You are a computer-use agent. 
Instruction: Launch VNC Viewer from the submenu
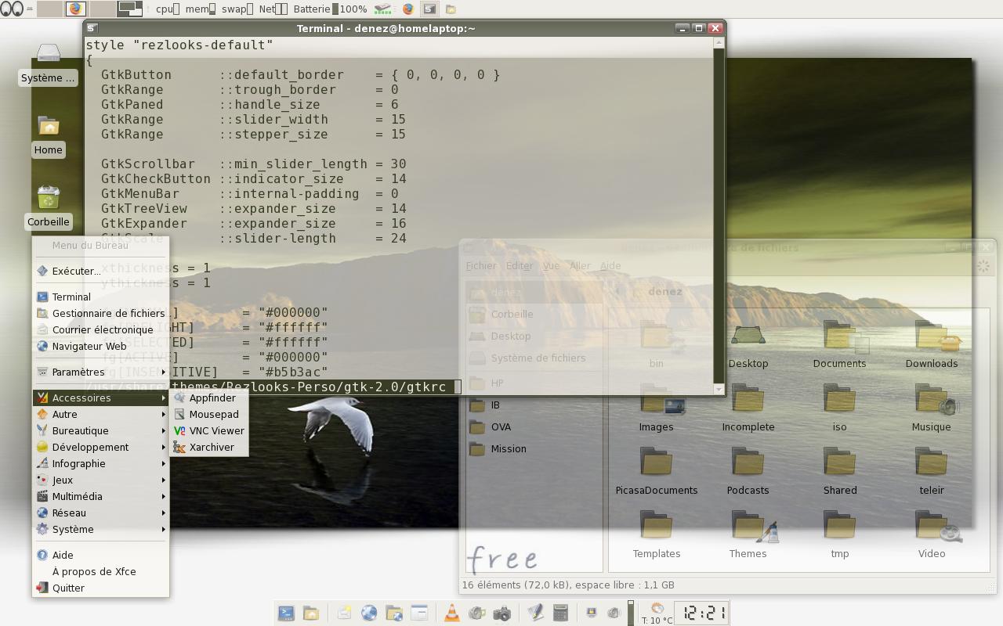click(x=209, y=430)
